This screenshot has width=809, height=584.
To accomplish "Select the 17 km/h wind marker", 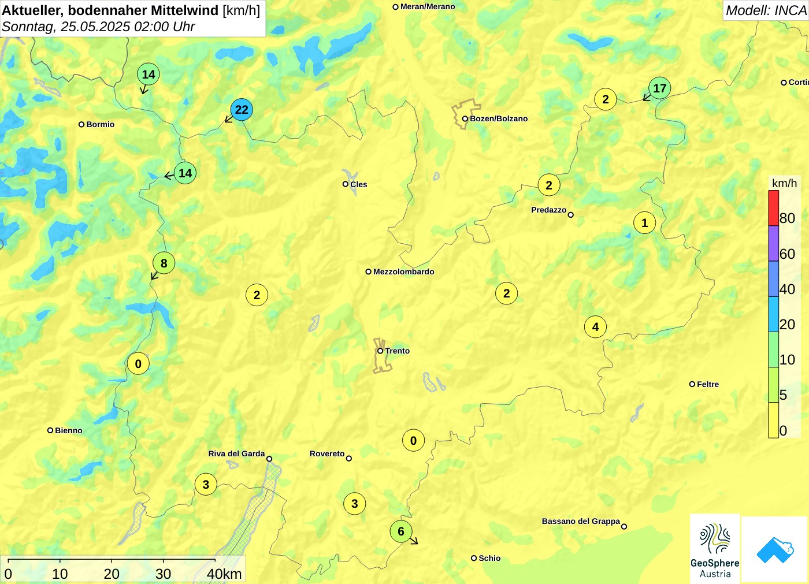I will pyautogui.click(x=660, y=88).
